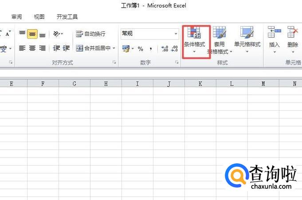302x200 pixels.
Task: Toggle the Middle Align button
Action: tap(32, 34)
